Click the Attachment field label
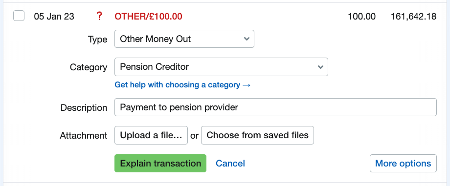 pyautogui.click(x=84, y=135)
